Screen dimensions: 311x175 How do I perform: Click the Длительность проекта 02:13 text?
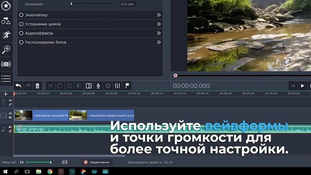pos(150,162)
